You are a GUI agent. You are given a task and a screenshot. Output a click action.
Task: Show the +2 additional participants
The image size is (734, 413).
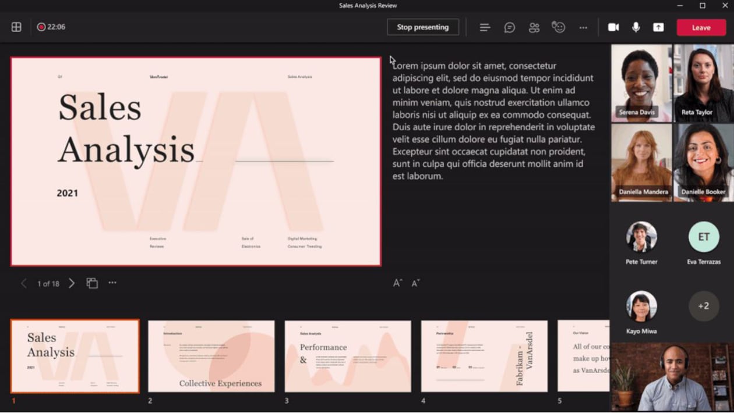[704, 306]
